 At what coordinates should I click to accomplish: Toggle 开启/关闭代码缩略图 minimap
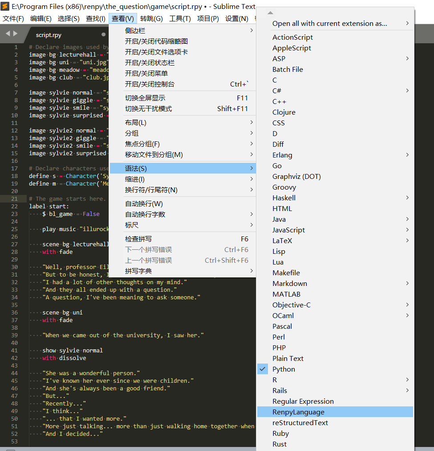(x=156, y=41)
